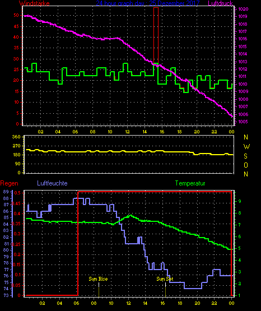Click the Regen legend label

pyautogui.click(x=10, y=183)
